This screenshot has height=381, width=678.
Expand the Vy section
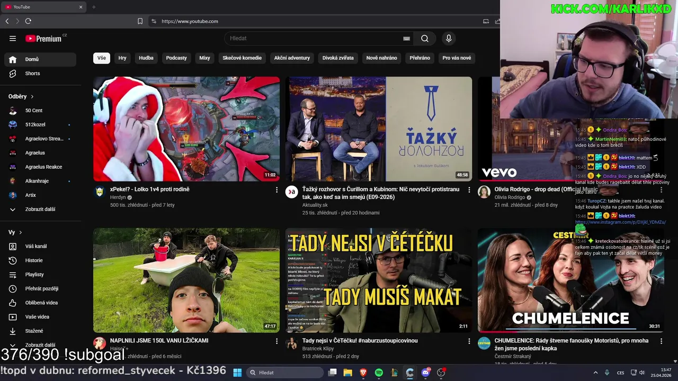click(15, 232)
